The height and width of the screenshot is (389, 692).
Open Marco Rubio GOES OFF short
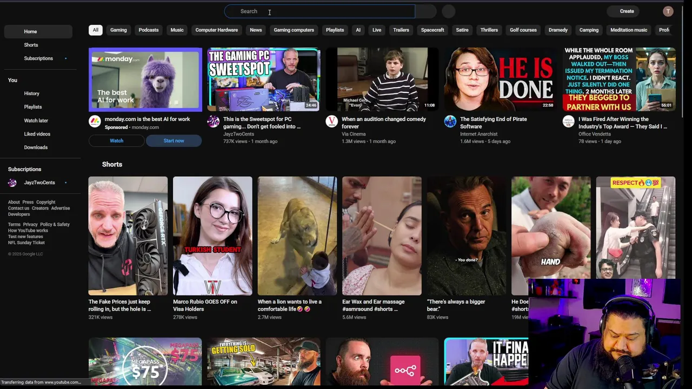[212, 236]
